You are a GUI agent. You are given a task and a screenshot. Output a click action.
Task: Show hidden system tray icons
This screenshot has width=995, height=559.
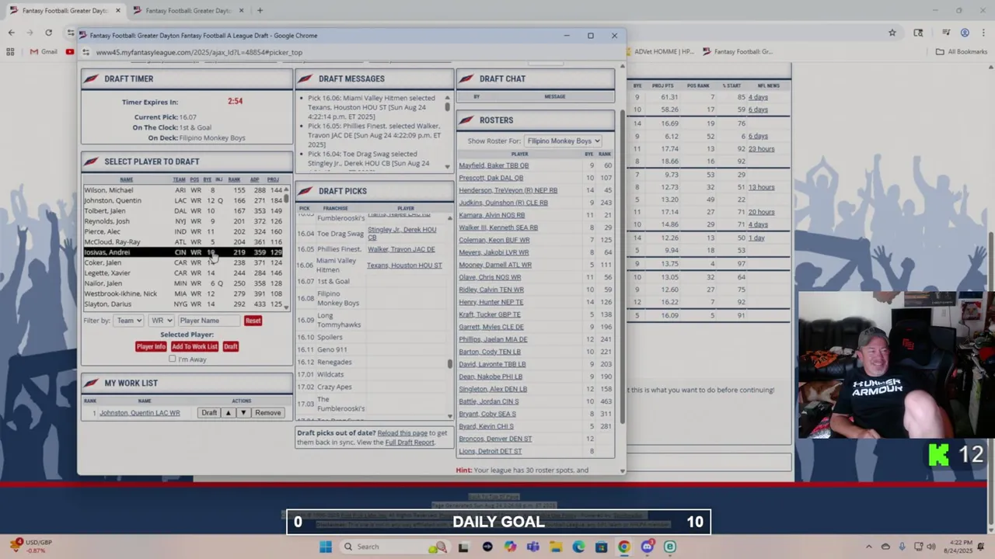(869, 547)
